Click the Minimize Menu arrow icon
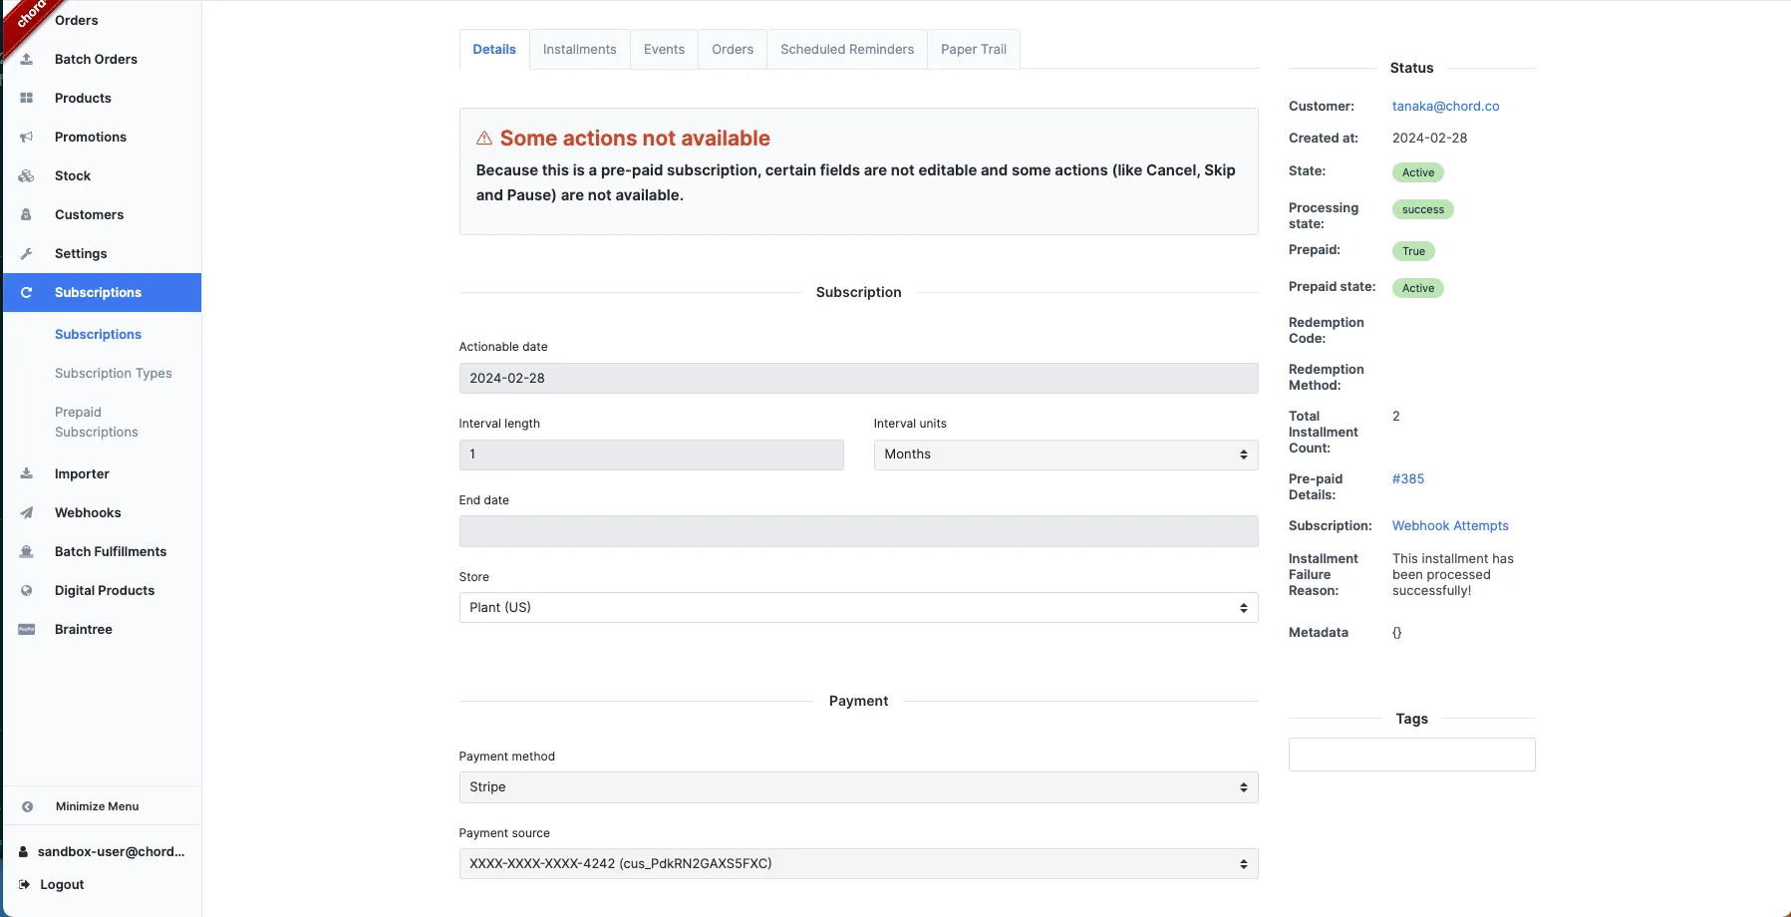The width and height of the screenshot is (1791, 917). click(28, 806)
